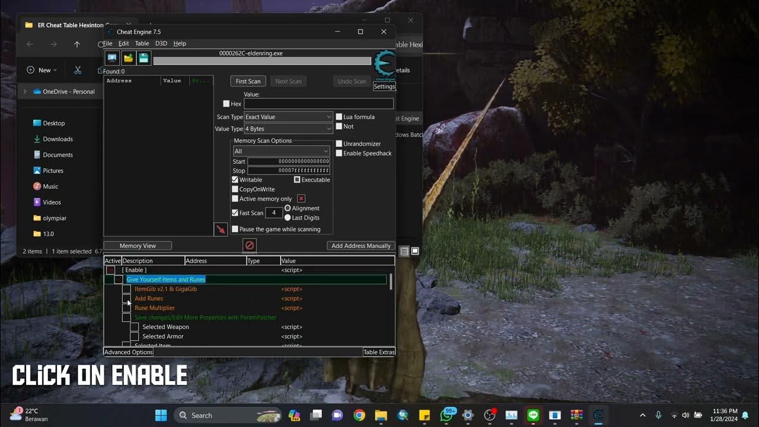Uncheck the Fast Scan checkbox
The width and height of the screenshot is (759, 427).
click(235, 213)
